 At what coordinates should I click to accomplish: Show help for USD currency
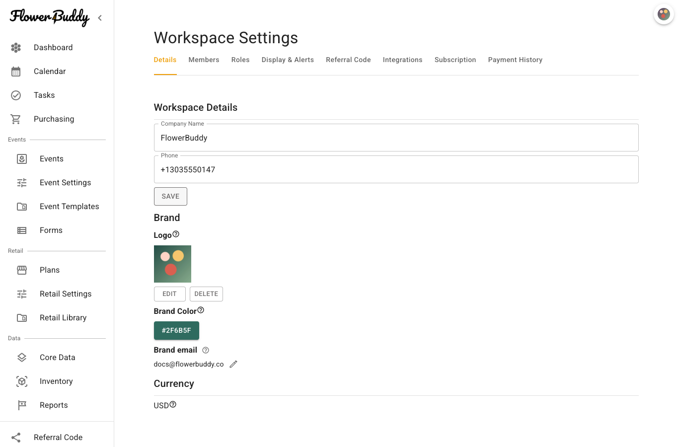coord(173,404)
